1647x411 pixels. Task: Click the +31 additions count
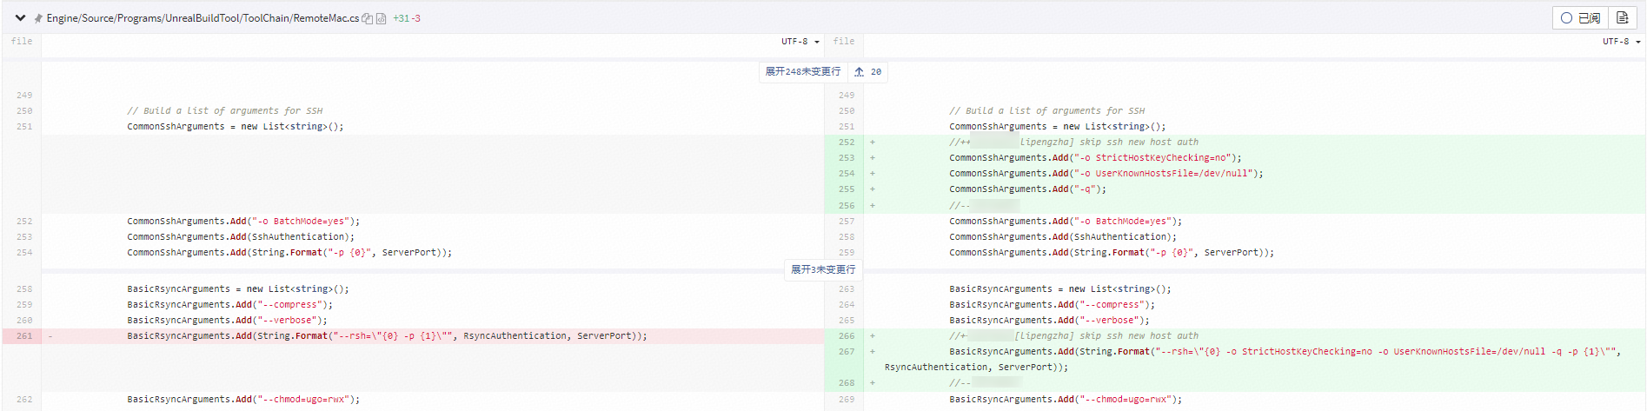(x=401, y=18)
